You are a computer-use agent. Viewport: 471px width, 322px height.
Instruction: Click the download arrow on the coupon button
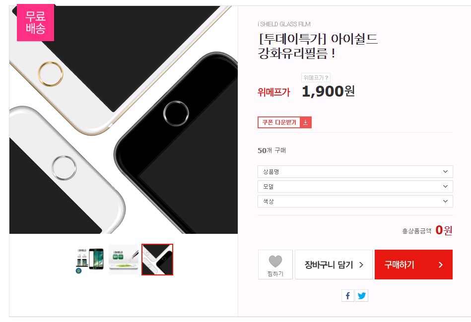coord(306,122)
